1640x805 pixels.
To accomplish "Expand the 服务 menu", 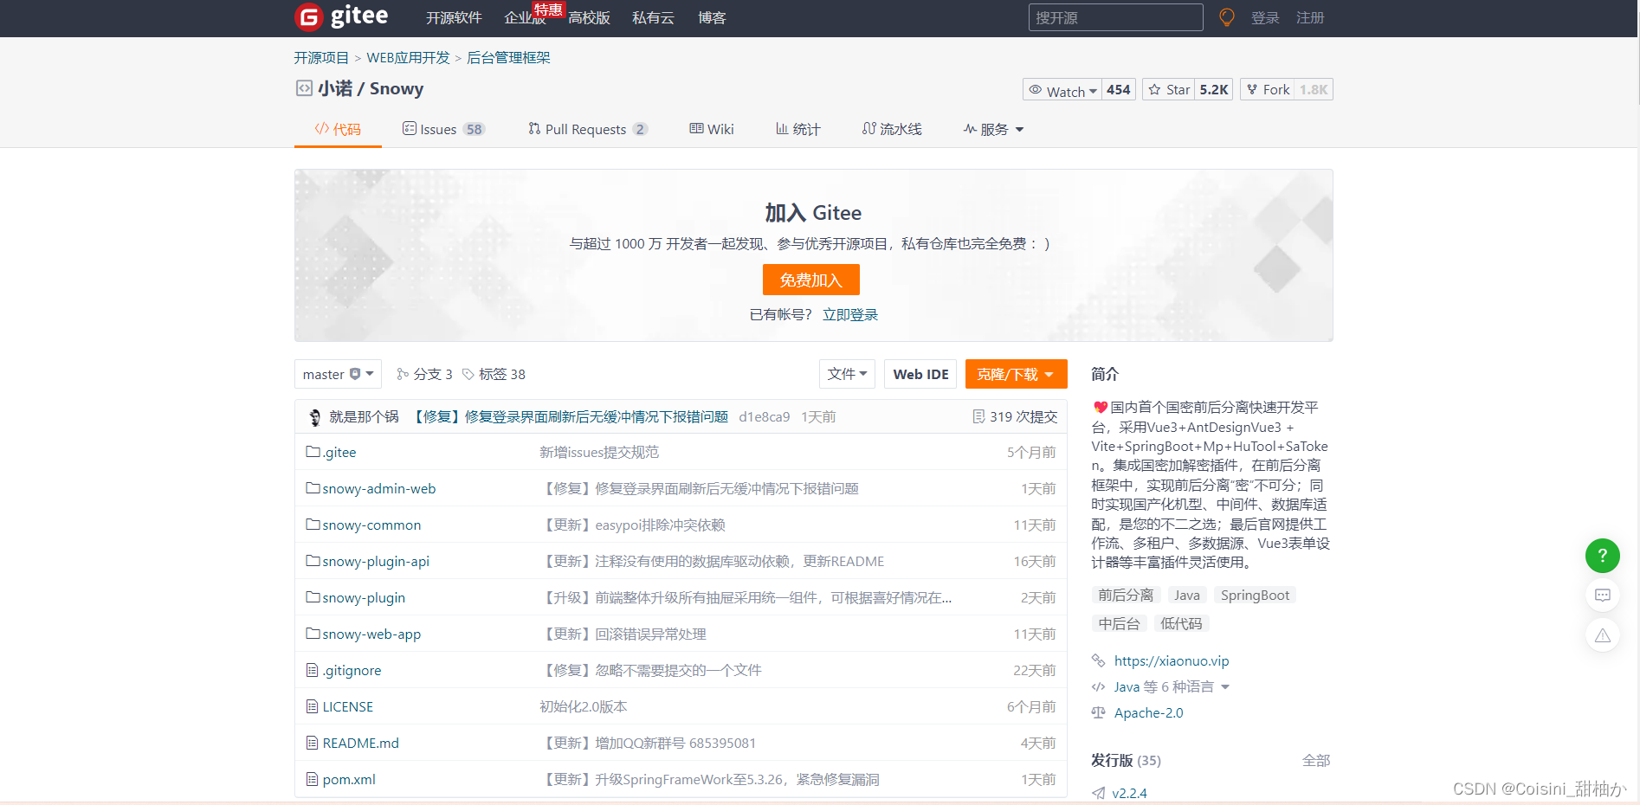I will [994, 129].
